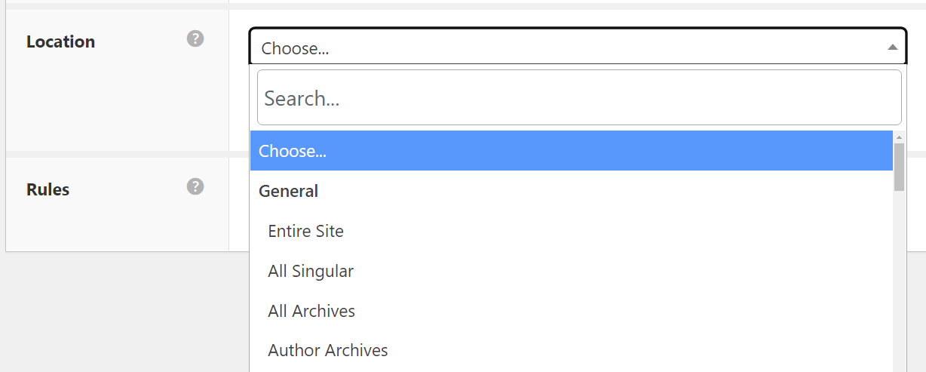926x372 pixels.
Task: Click the help icon beside Location
Action: point(195,38)
